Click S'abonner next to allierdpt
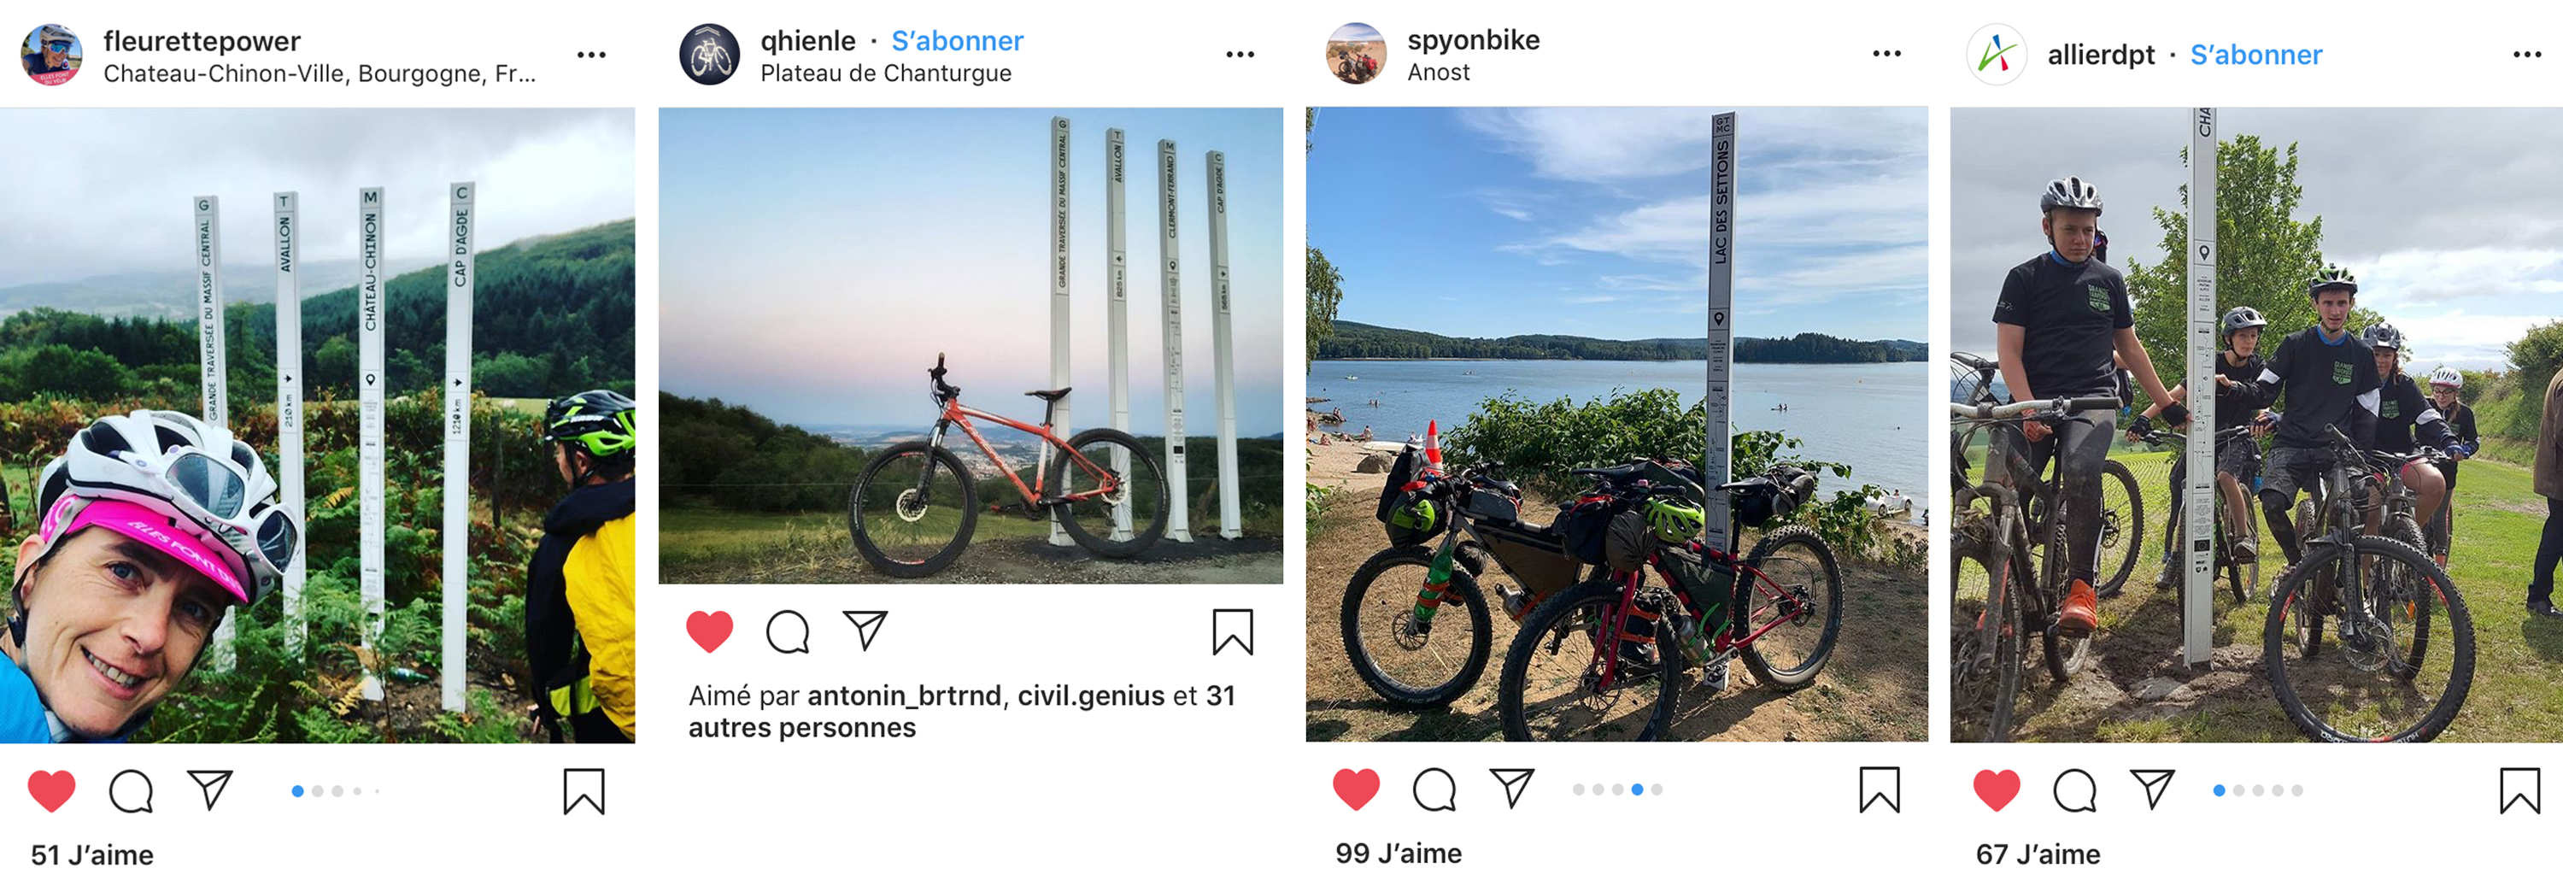 (x=2255, y=55)
